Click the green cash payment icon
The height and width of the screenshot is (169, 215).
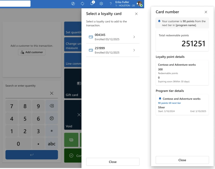point(71,140)
